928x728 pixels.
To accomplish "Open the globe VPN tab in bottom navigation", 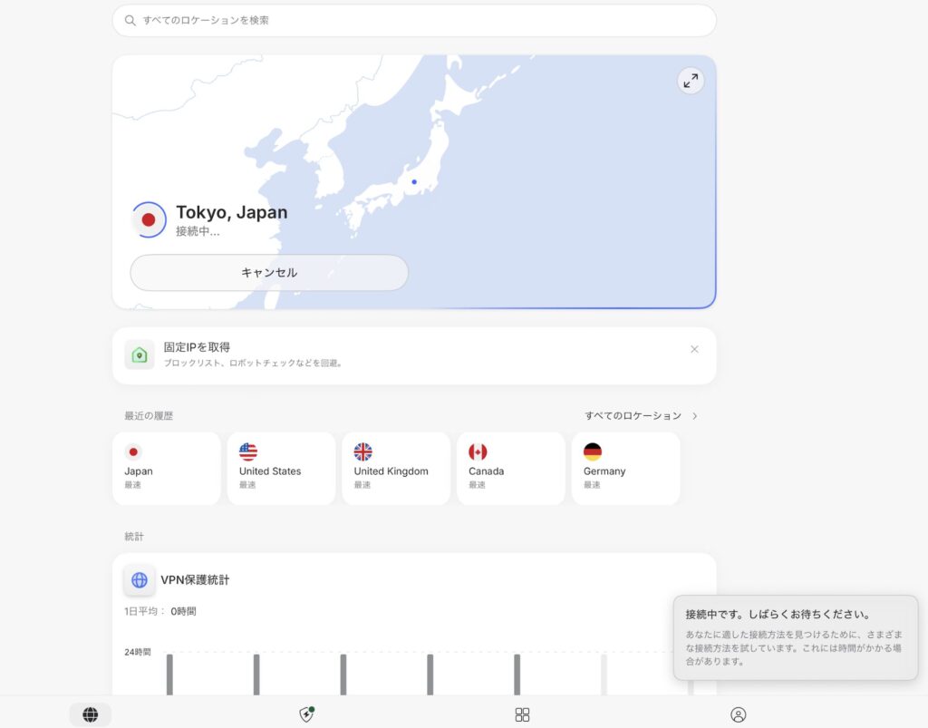I will [90, 714].
